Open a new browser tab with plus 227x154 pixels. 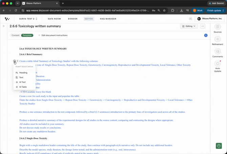pos(63,3)
